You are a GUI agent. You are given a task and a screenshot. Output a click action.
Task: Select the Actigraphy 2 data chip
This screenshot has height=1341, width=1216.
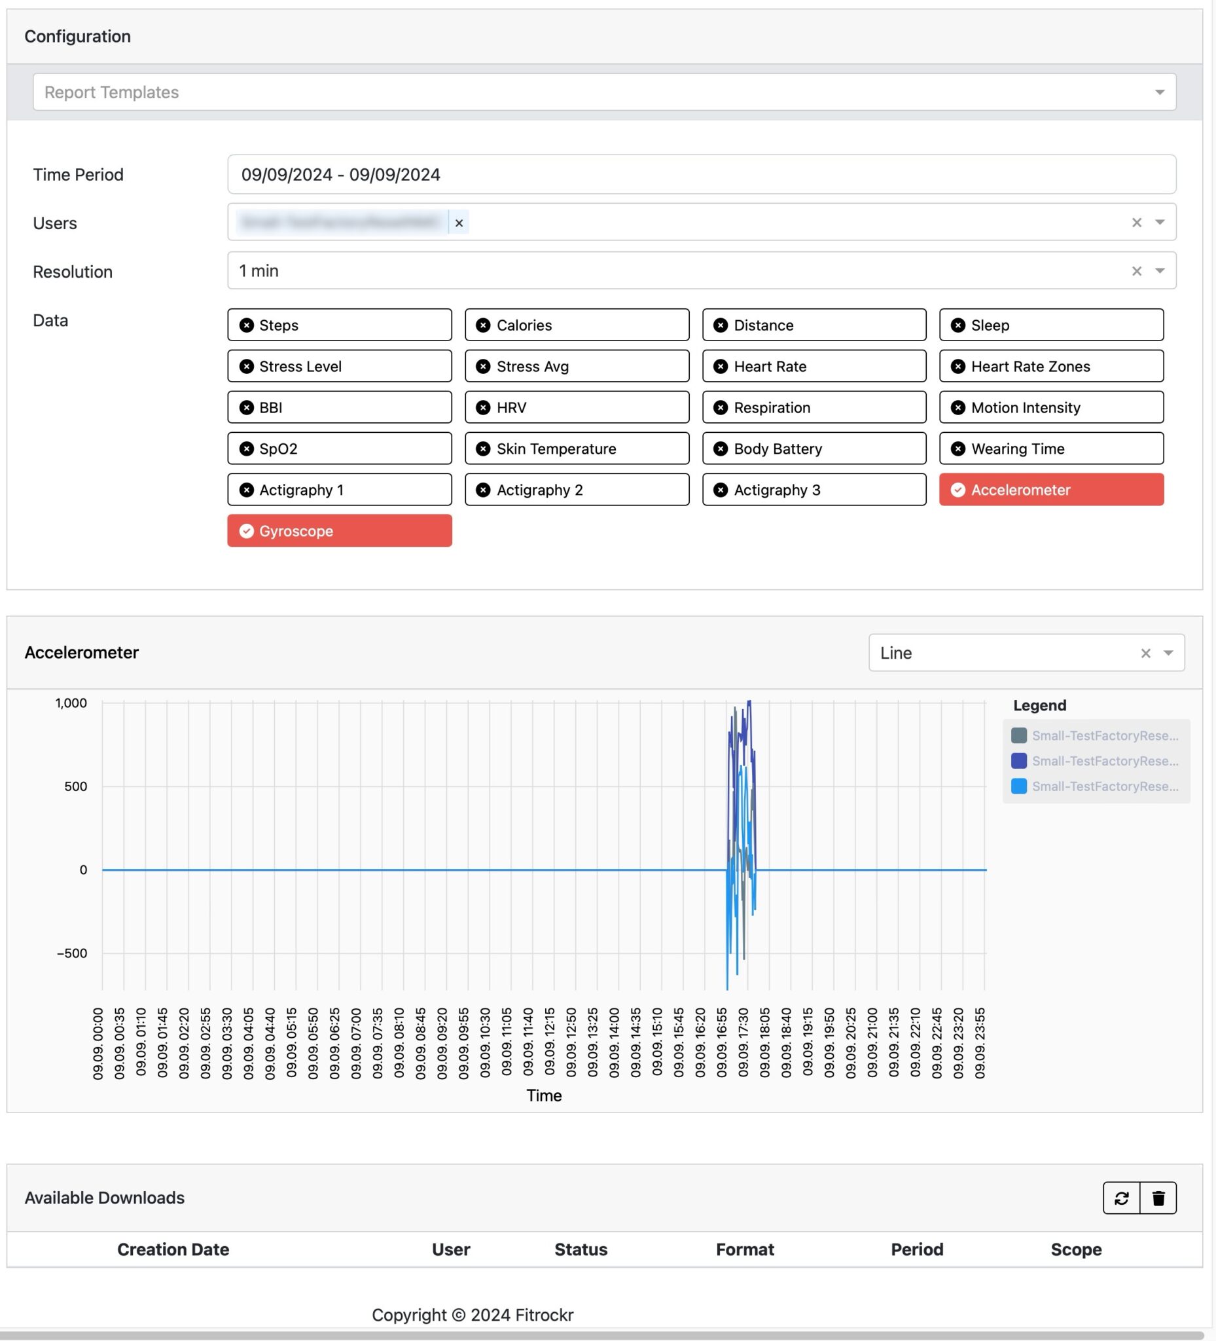pos(577,490)
